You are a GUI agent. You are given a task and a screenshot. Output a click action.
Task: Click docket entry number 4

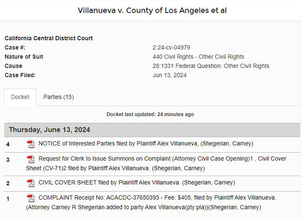pos(8,144)
